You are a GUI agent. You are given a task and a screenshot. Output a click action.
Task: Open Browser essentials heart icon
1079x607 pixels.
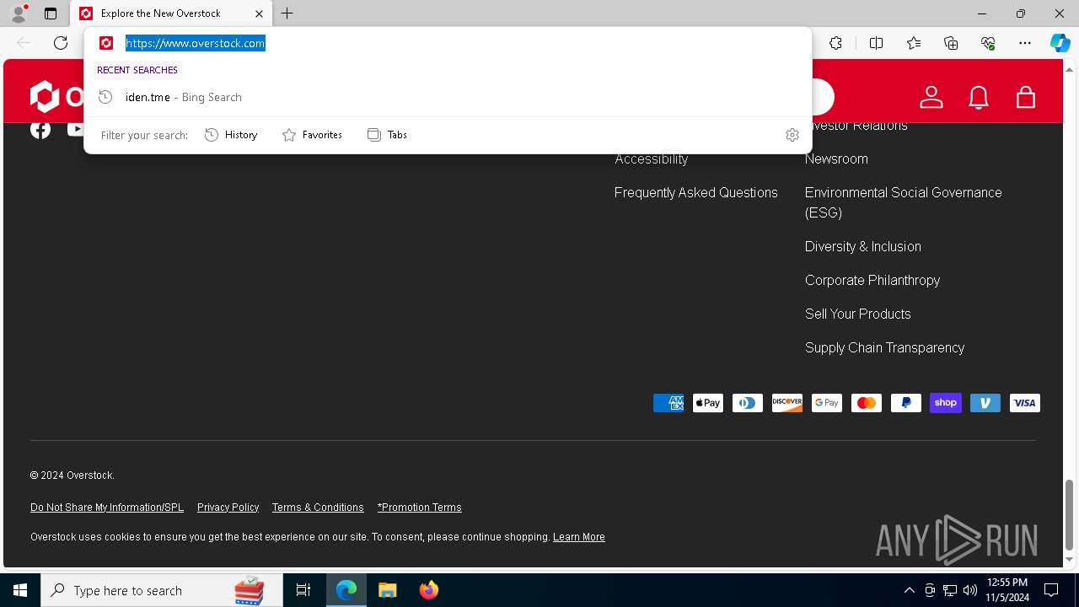coord(988,43)
